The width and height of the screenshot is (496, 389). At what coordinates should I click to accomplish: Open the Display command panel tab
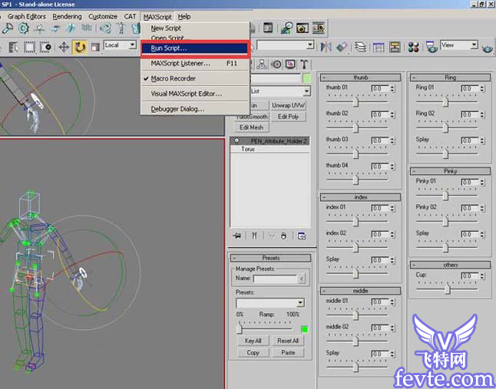(x=290, y=64)
